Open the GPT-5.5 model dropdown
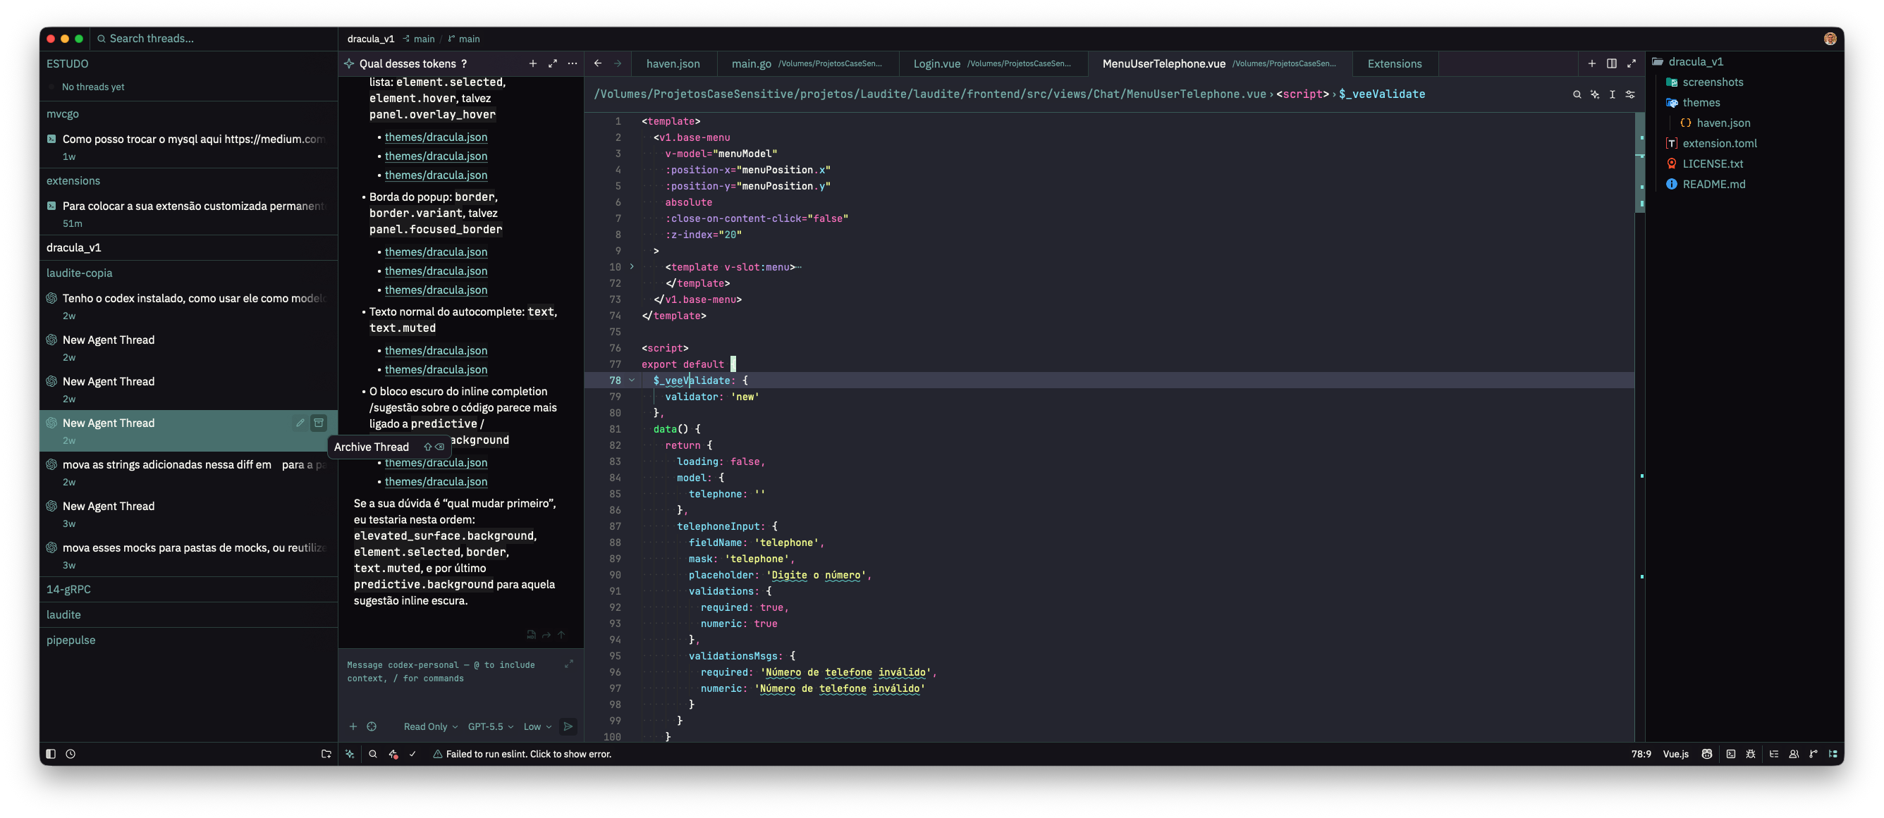 [490, 726]
